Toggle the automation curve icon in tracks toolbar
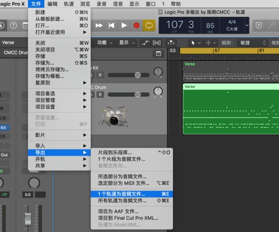279x232 pixels. tap(145, 43)
